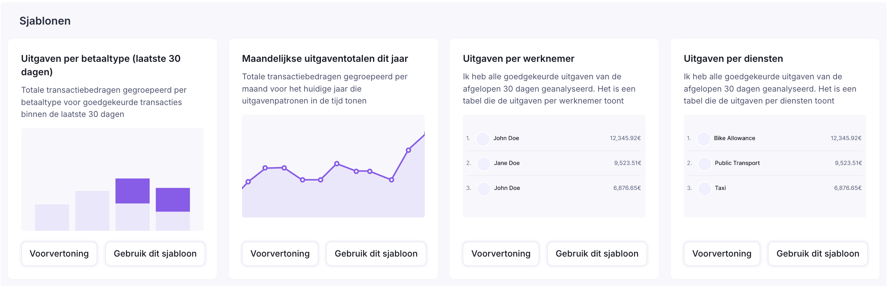Click the avatar next to Taxi
889x286 pixels.
[x=705, y=188]
